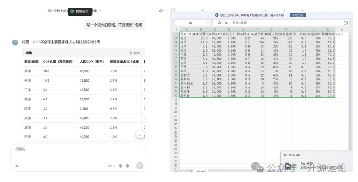Open the K2 model selector dropdown

(x=111, y=166)
